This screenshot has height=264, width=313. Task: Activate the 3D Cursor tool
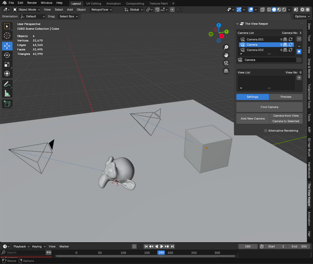point(7,35)
